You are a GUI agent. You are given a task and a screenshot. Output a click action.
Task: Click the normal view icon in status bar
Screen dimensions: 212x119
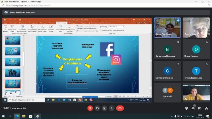116,96
